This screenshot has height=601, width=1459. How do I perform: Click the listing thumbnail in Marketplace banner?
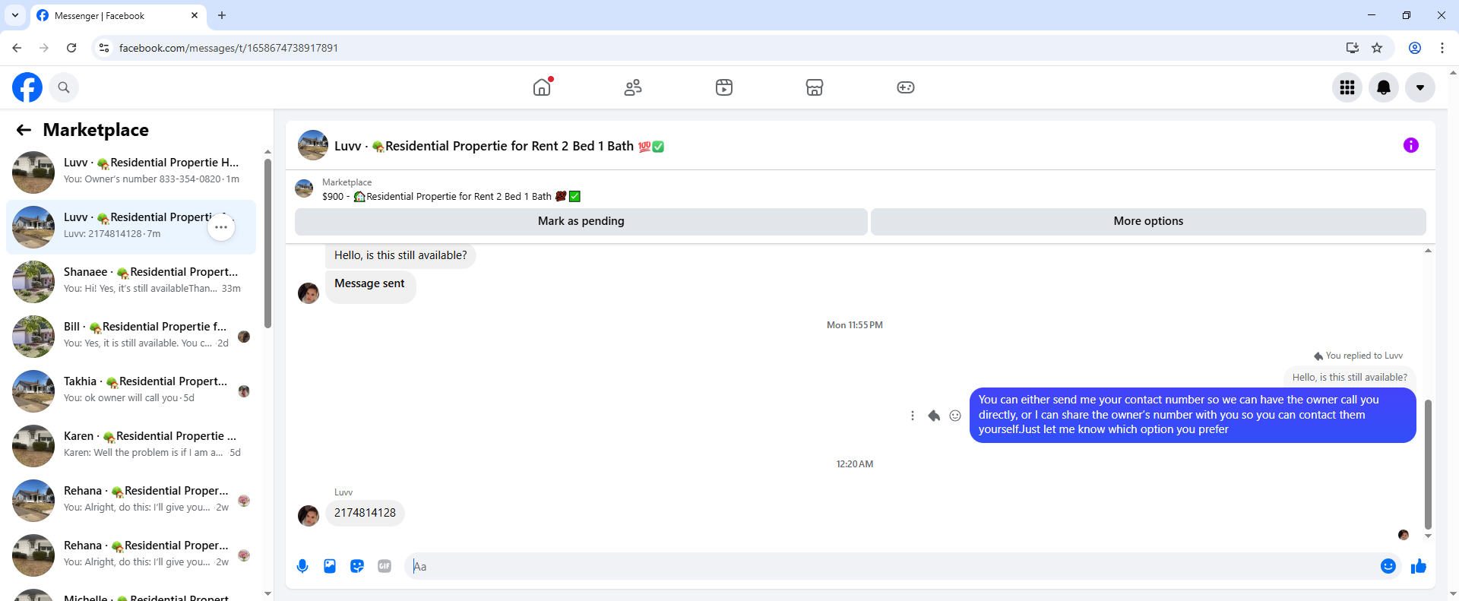click(x=304, y=188)
